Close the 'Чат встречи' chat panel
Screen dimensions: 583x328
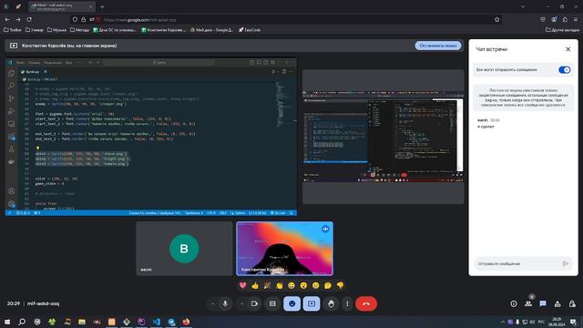pyautogui.click(x=568, y=49)
